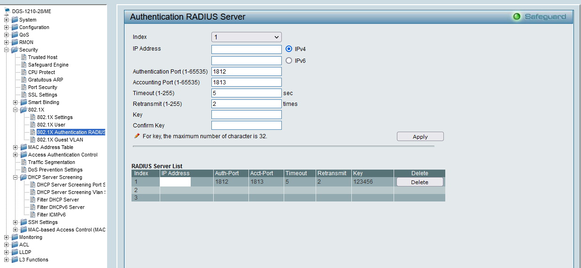
Task: Click the 802.1X Settings page icon
Action: (33, 117)
